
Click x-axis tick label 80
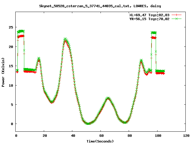click(x=130, y=136)
